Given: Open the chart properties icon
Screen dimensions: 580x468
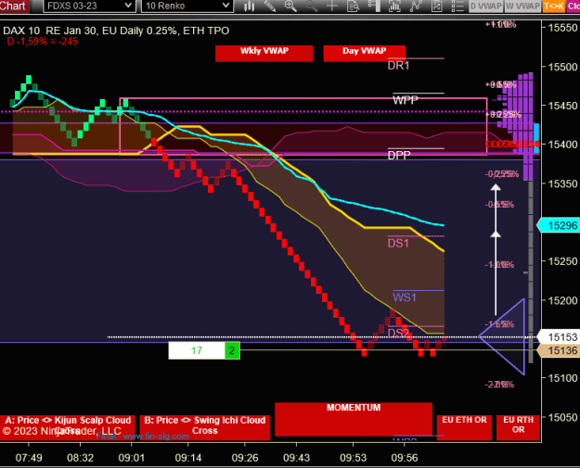Looking at the screenshot, I should click(437, 6).
